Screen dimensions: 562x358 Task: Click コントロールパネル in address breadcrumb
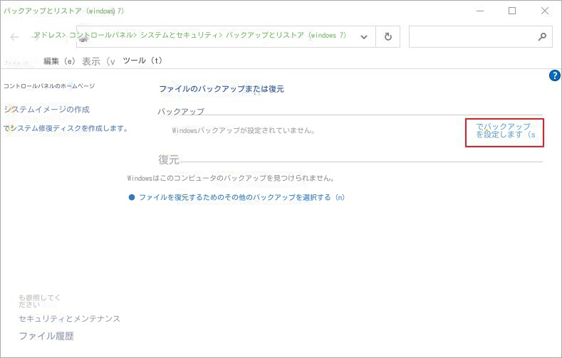pos(99,36)
